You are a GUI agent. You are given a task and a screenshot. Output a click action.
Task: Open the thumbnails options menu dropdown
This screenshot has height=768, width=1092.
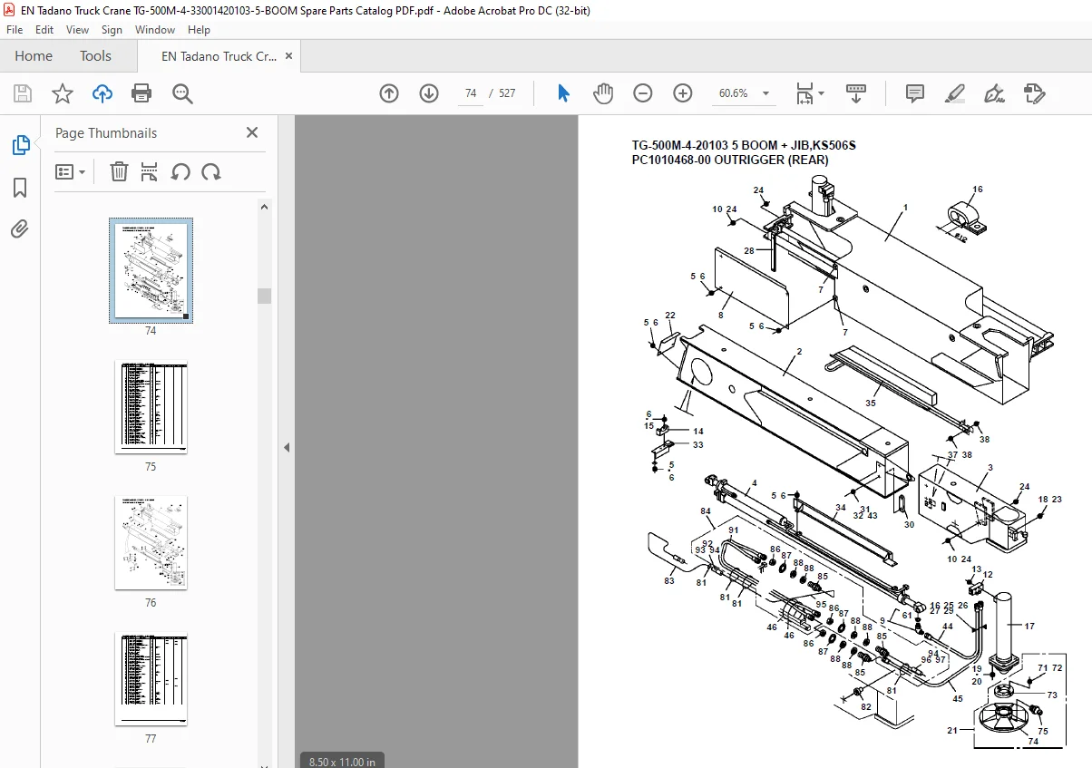point(70,171)
